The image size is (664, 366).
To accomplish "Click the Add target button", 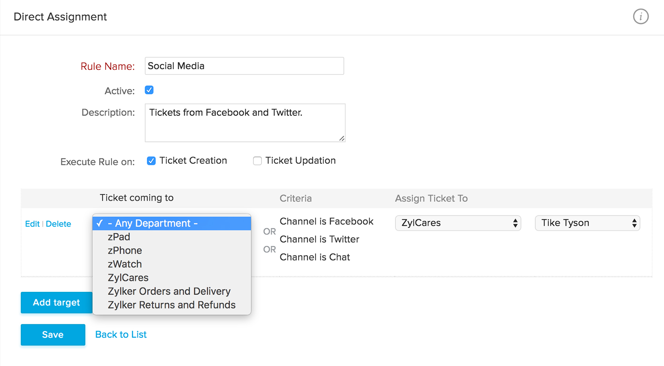I will (56, 302).
